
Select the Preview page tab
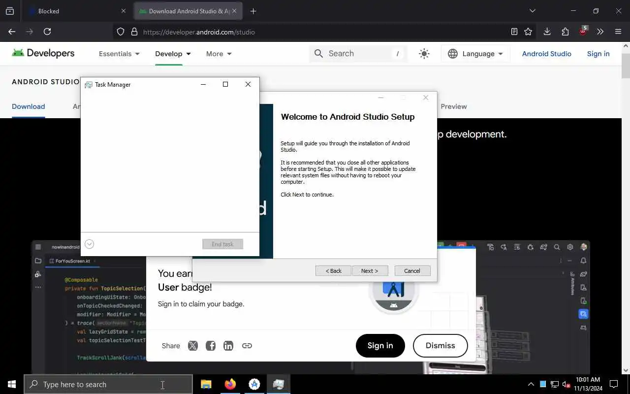pyautogui.click(x=454, y=106)
